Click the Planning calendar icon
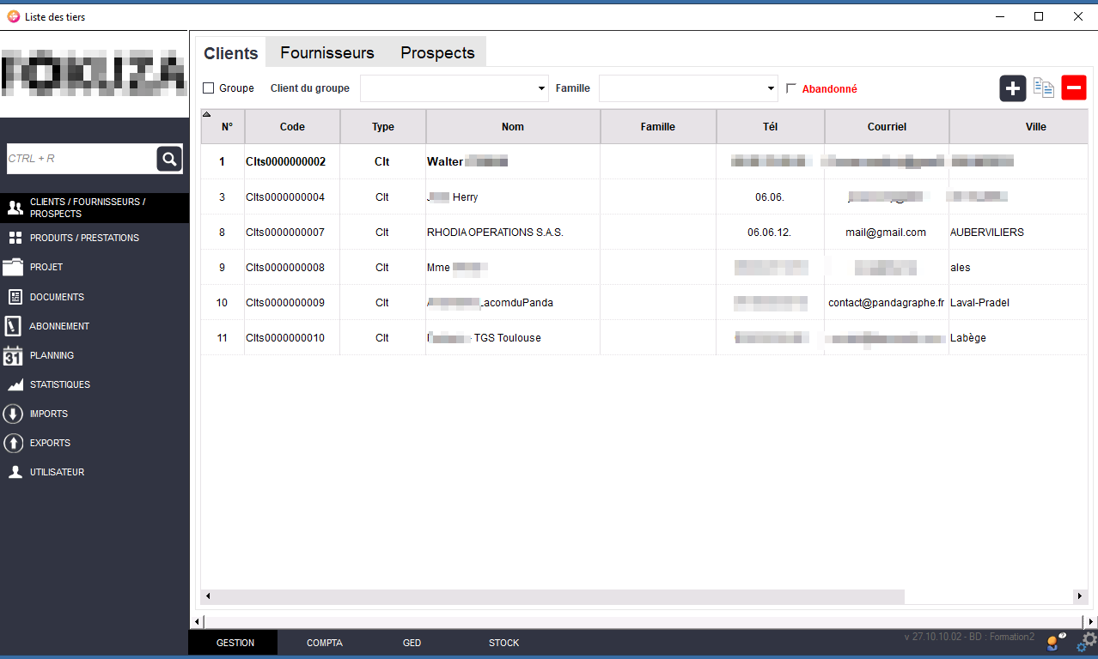This screenshot has width=1098, height=659. click(x=13, y=355)
